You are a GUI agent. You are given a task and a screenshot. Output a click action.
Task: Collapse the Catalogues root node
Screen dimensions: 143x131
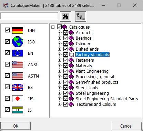click(x=53, y=27)
